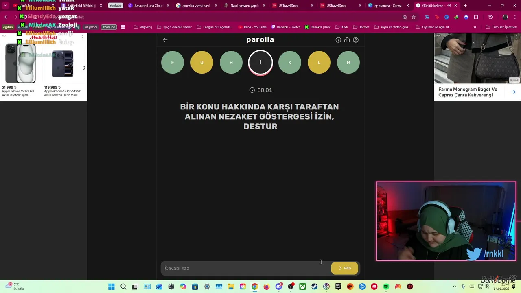Screen dimensions: 521x293
Task: Open Settings gear from the taskbar
Action: [x=207, y=286]
